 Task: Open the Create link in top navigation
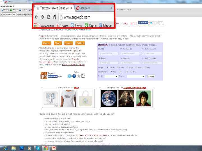[x=125, y=23]
